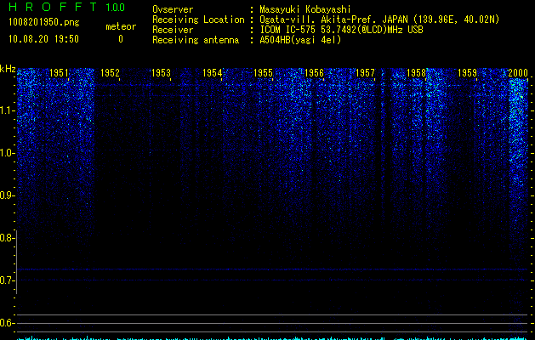Click the Receiver label
The image size is (535, 340).
pos(173,30)
